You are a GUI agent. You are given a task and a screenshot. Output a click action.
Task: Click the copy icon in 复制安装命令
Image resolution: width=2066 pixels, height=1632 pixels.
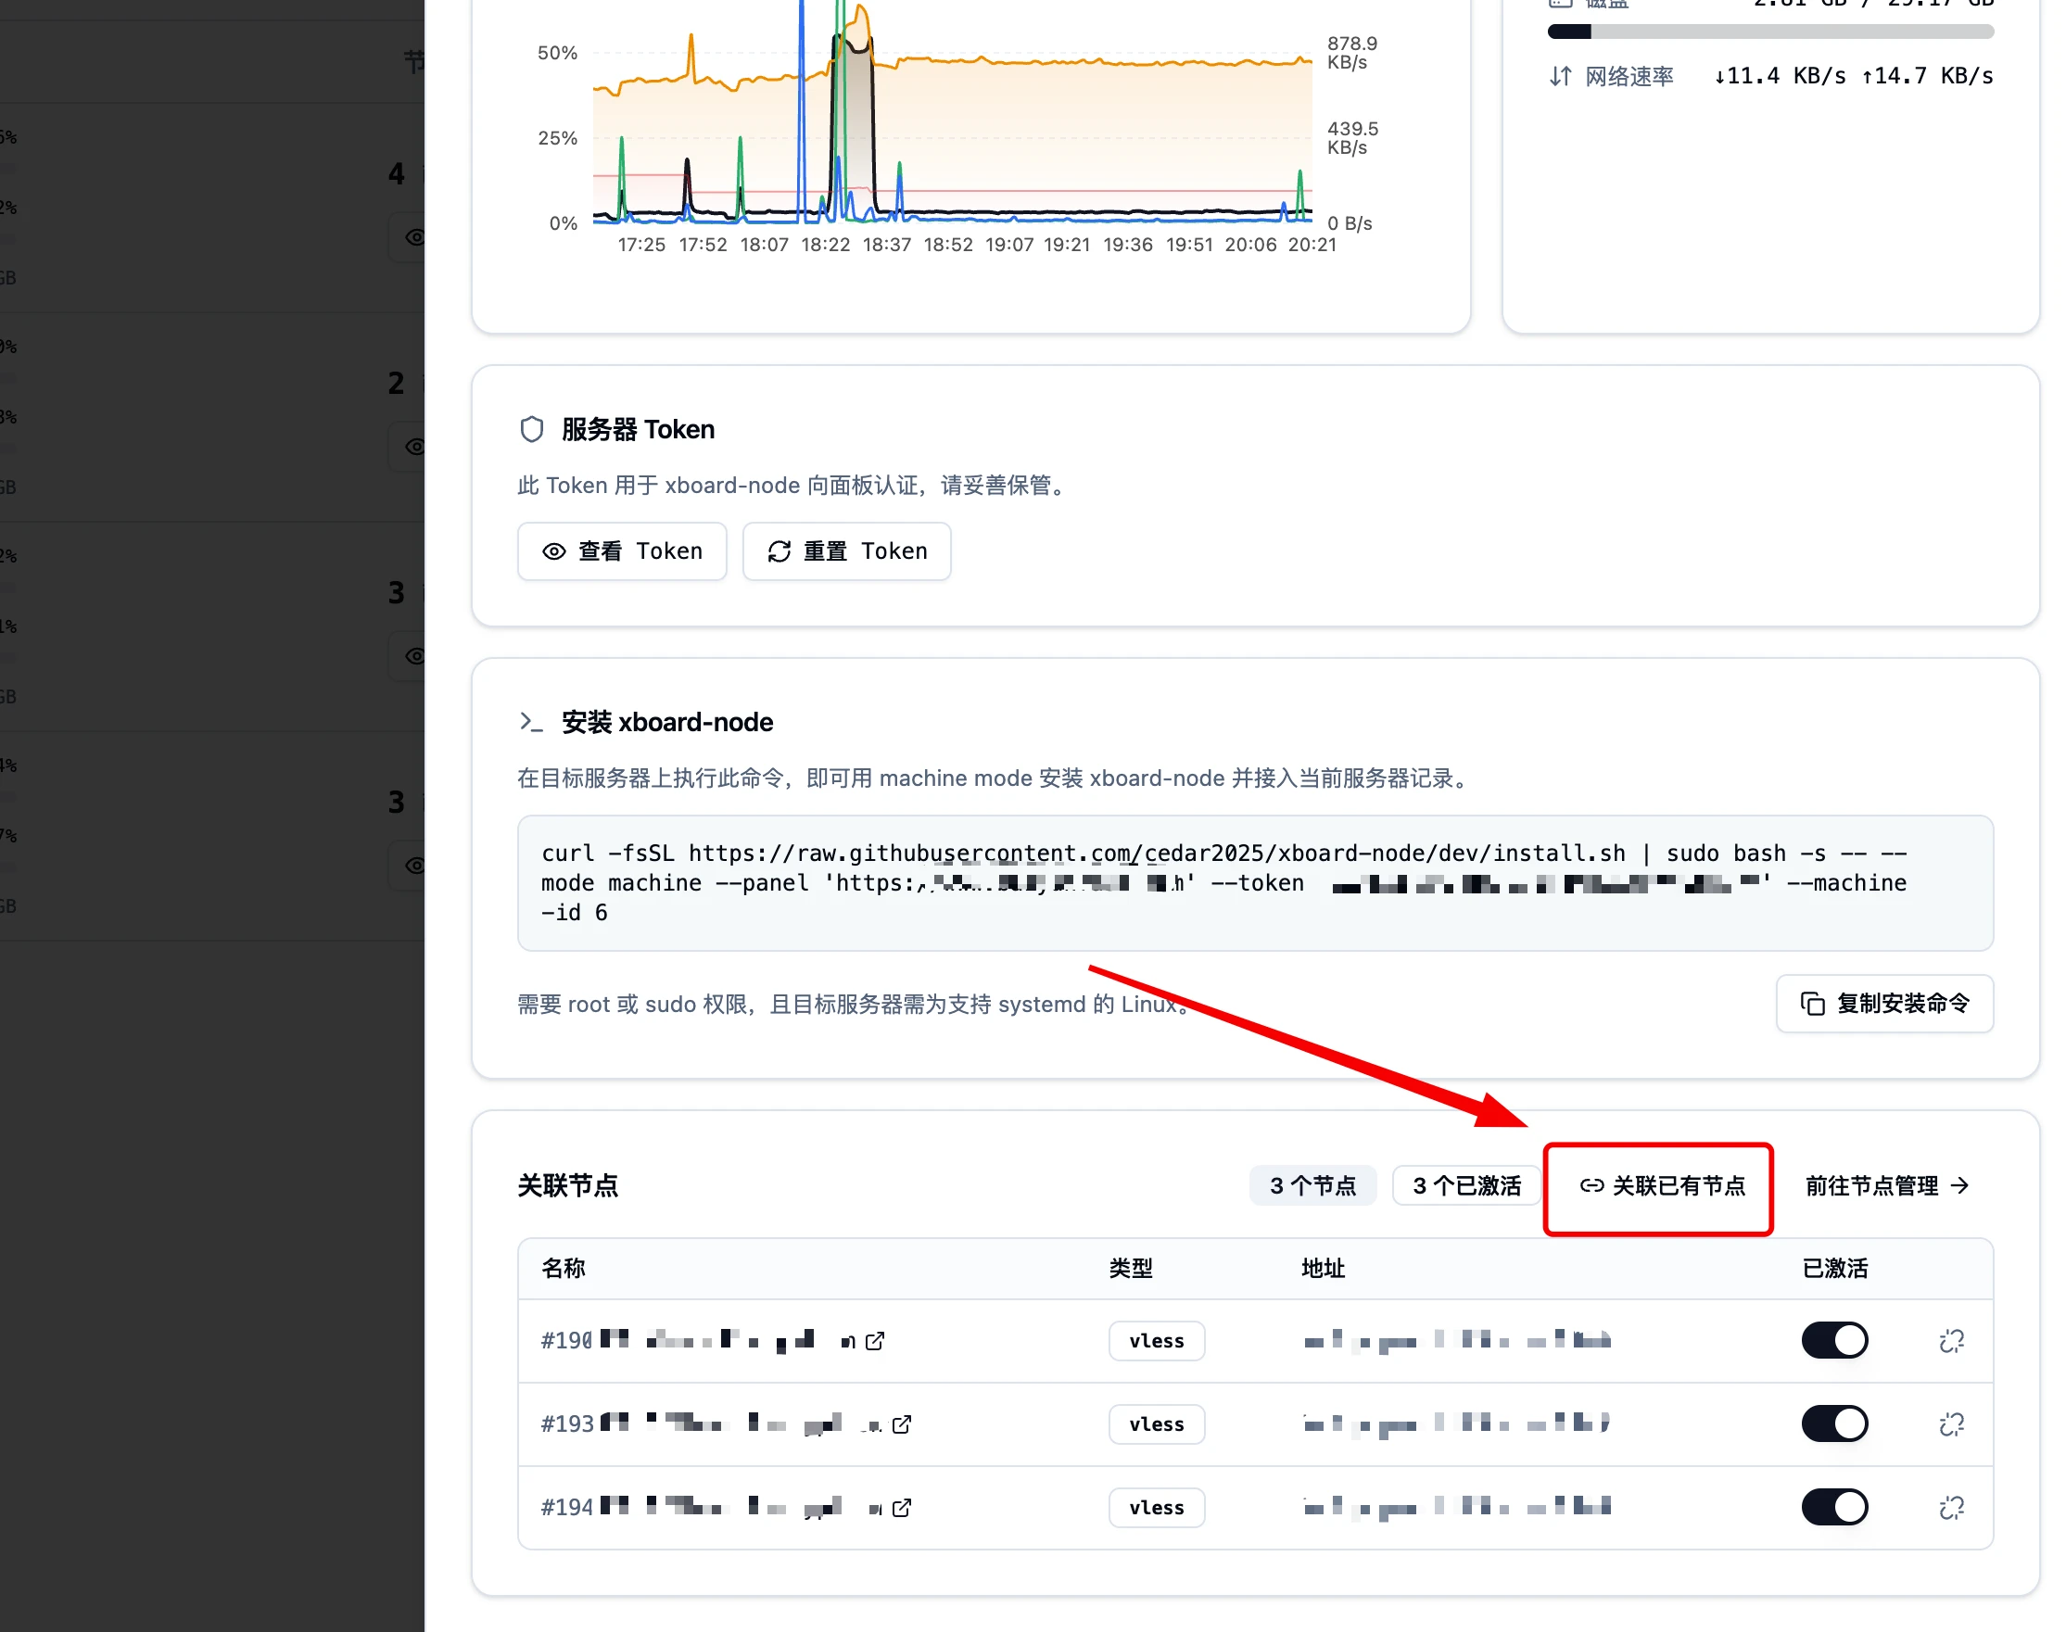click(1812, 1004)
